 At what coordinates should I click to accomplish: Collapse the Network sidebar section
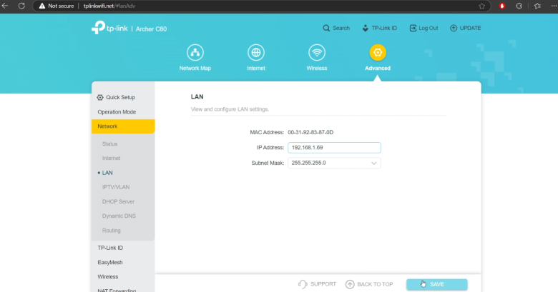[x=122, y=126]
